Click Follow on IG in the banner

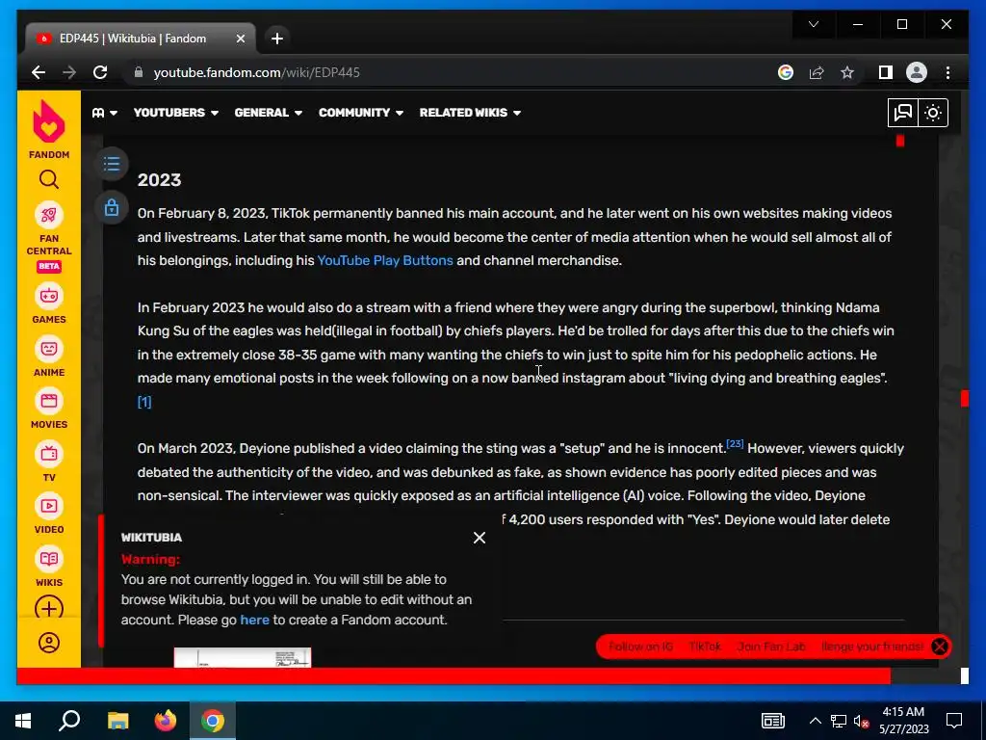tap(640, 647)
